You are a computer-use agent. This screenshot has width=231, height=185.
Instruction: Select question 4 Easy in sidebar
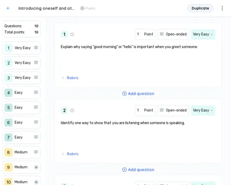point(21,92)
